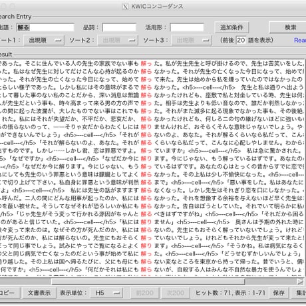Click the X11 icon in the title bar
This screenshot has height=306, width=306.
(126, 7)
